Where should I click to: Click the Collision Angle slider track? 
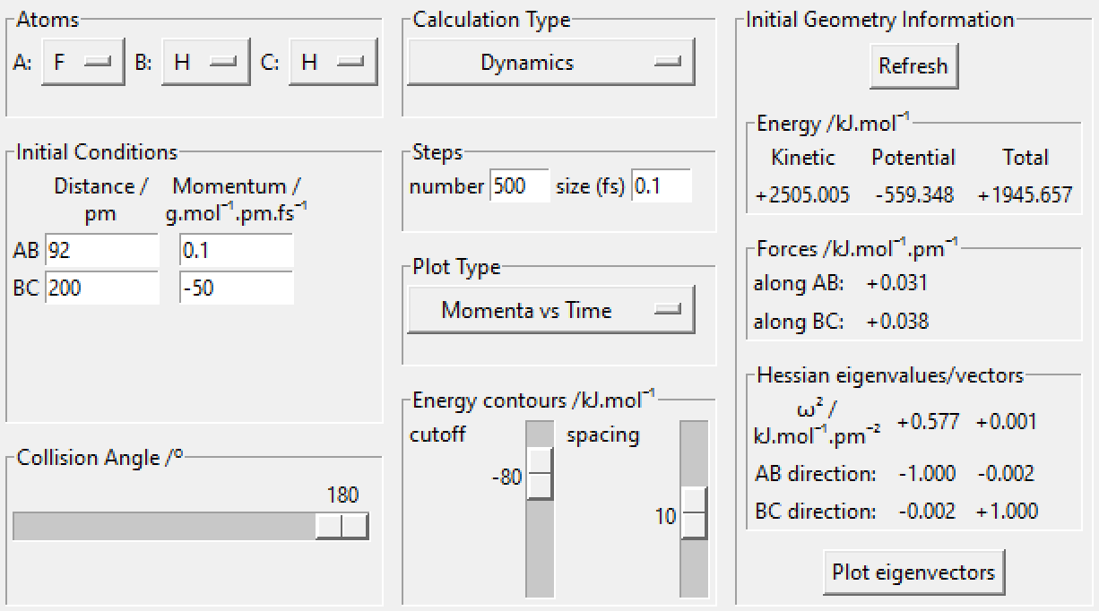[x=161, y=526]
